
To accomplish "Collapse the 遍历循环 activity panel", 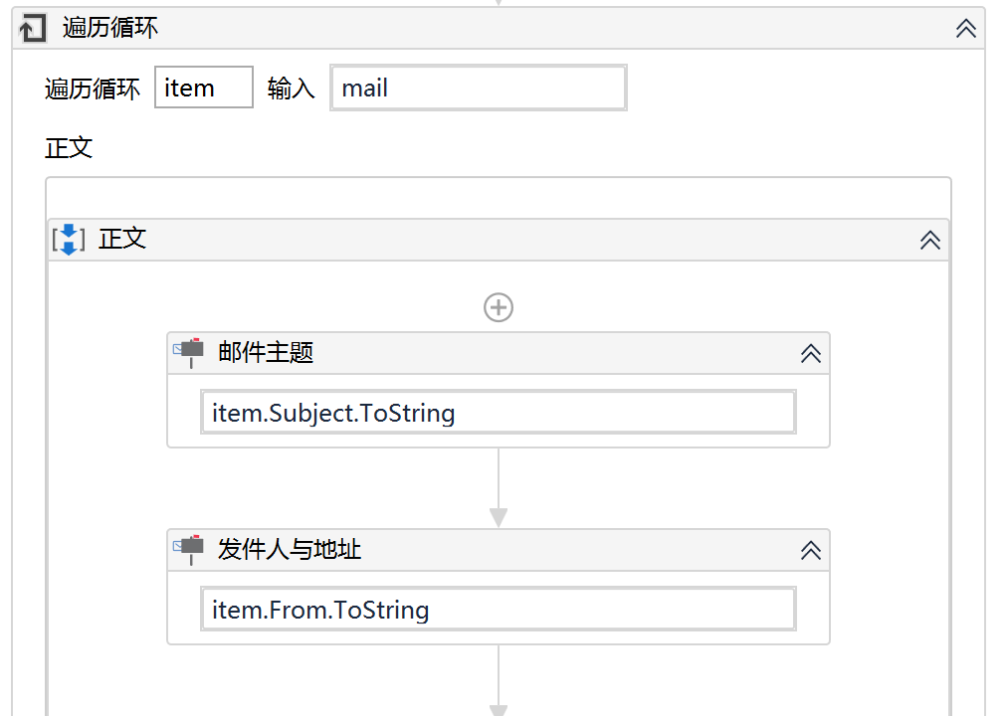I will point(966,28).
